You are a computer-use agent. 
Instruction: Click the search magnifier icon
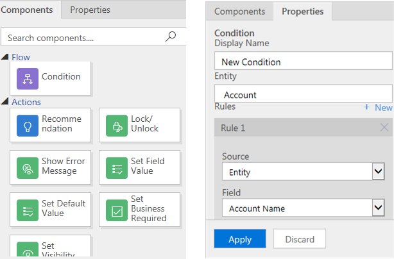click(171, 37)
